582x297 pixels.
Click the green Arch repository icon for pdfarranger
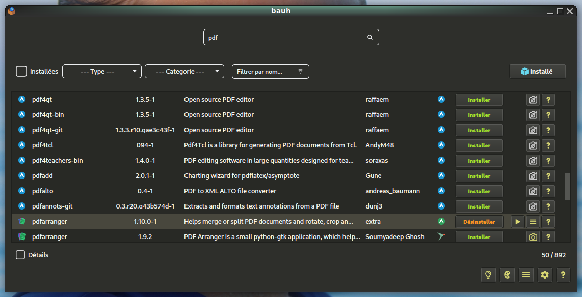pos(441,221)
